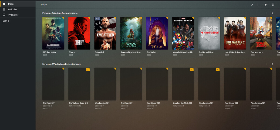Click Temporada 10 under The Walking Dead
Image resolution: width=280 pixels, height=130 pixels.
75,106
